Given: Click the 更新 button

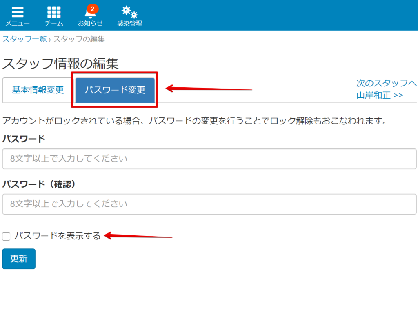Looking at the screenshot, I should tap(18, 259).
